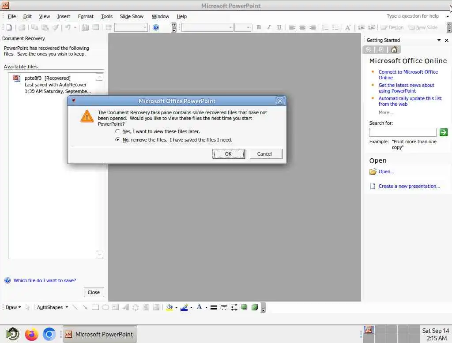Click the Microsoft PowerPoint taskbar button
The width and height of the screenshot is (452, 343).
pos(100,334)
